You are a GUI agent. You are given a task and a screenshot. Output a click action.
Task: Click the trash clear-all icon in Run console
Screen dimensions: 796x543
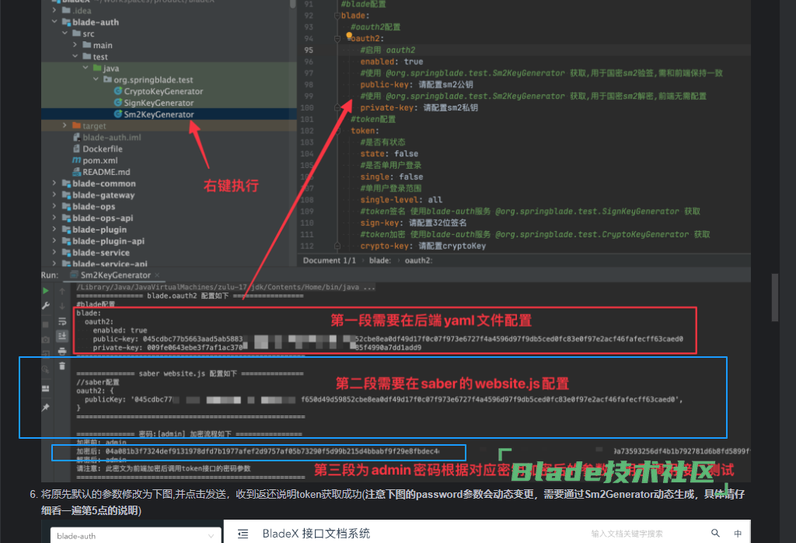click(62, 366)
